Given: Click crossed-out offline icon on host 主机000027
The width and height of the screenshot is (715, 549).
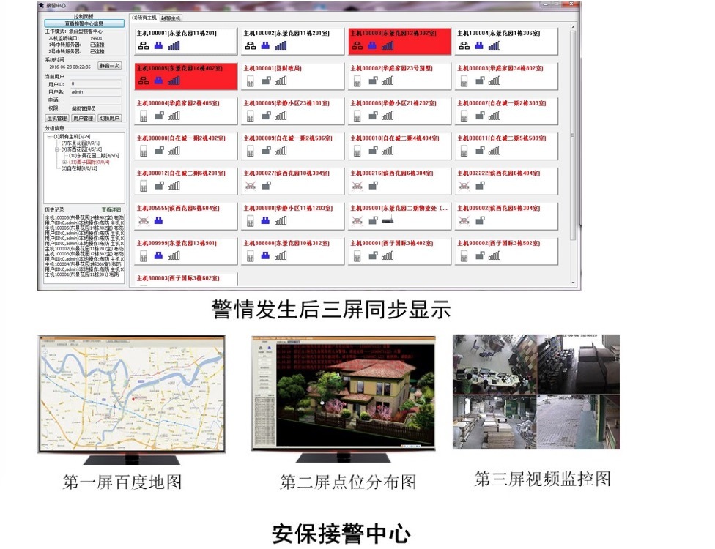Looking at the screenshot, I should click(x=250, y=185).
